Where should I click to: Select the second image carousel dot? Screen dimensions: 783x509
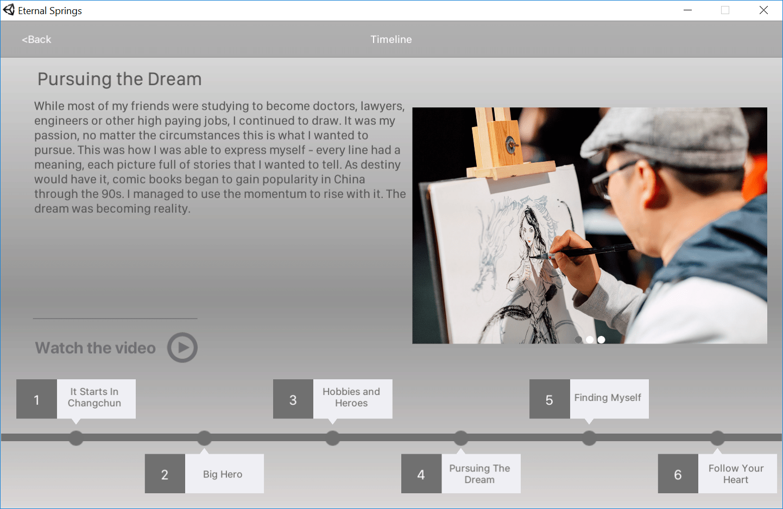click(x=590, y=340)
